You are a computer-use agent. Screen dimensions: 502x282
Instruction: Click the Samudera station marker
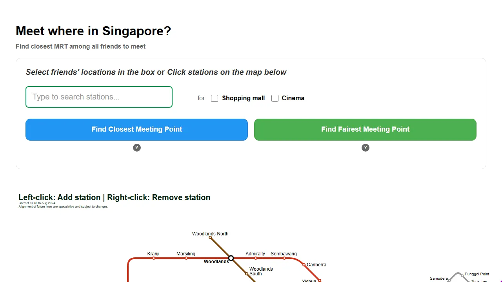[x=449, y=280]
